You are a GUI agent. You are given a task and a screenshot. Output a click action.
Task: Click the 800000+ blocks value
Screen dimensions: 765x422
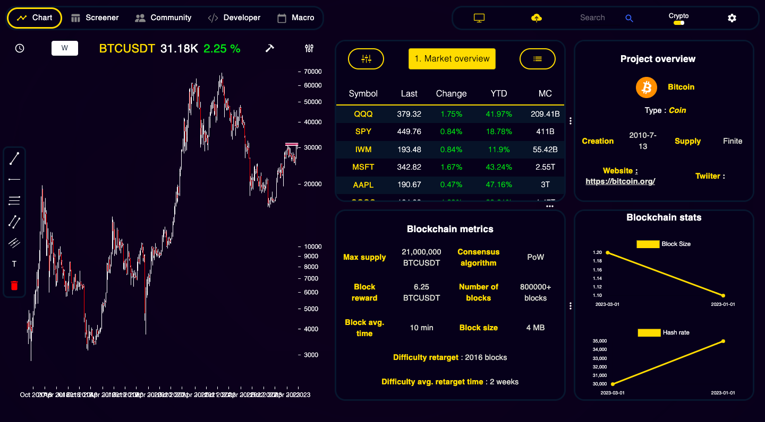tap(535, 293)
